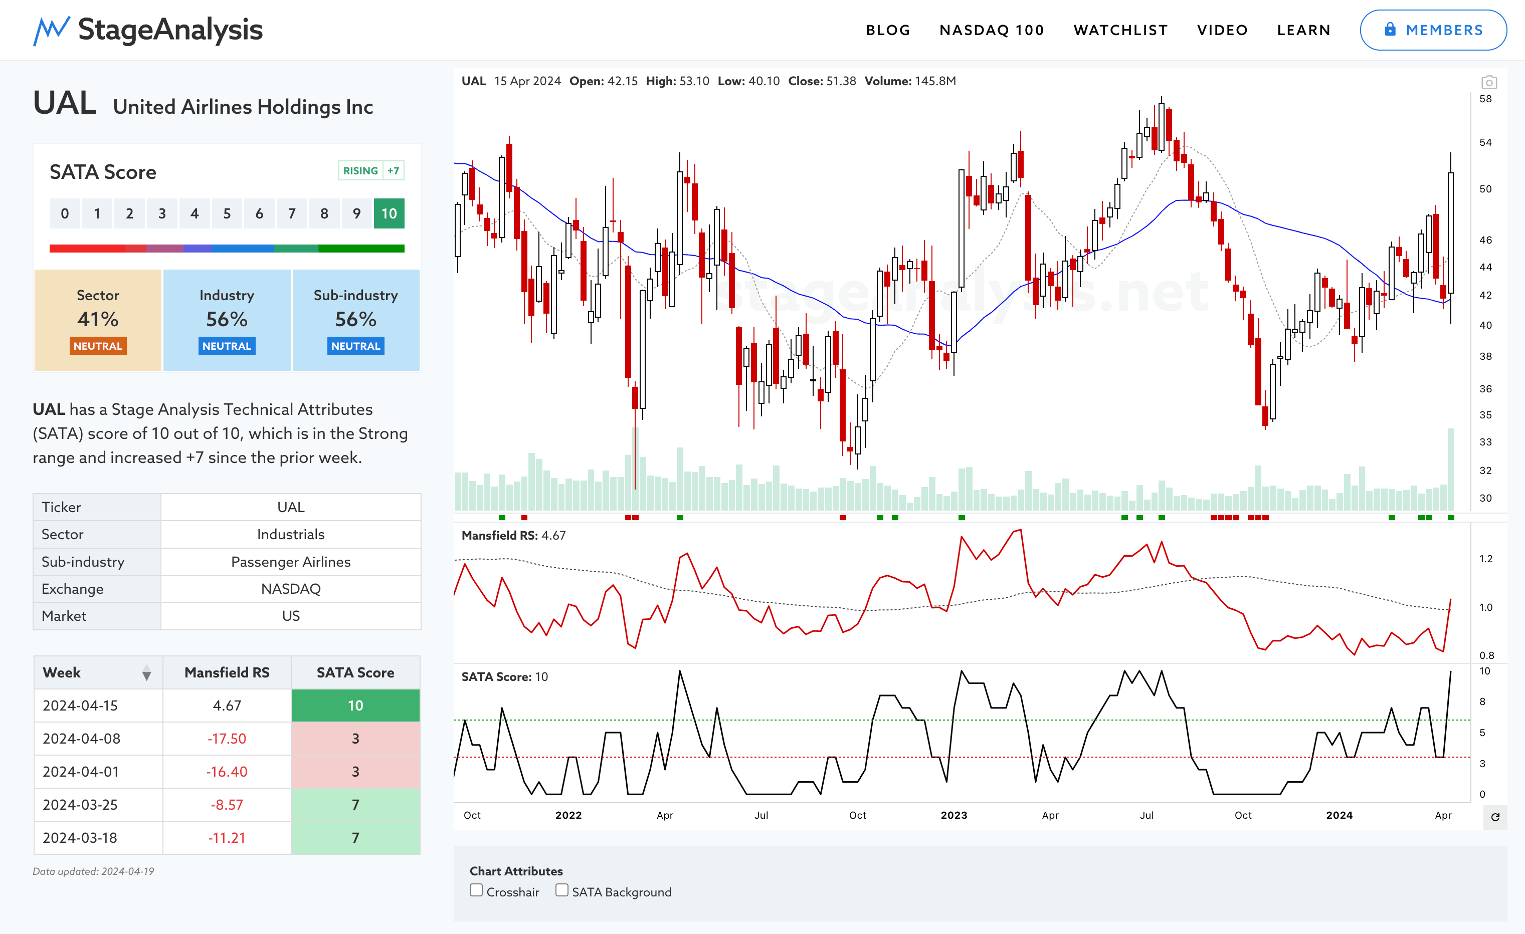Click the Close: 51.38 readout
Image resolution: width=1525 pixels, height=934 pixels.
822,81
